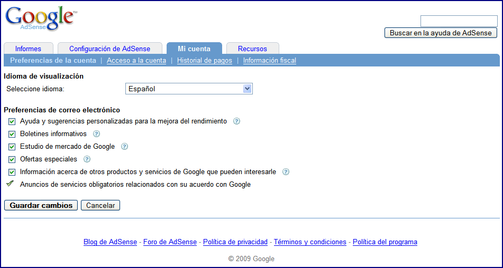Disable Estudio de mercado de Google checkbox
This screenshot has height=268, width=503.
[x=12, y=147]
